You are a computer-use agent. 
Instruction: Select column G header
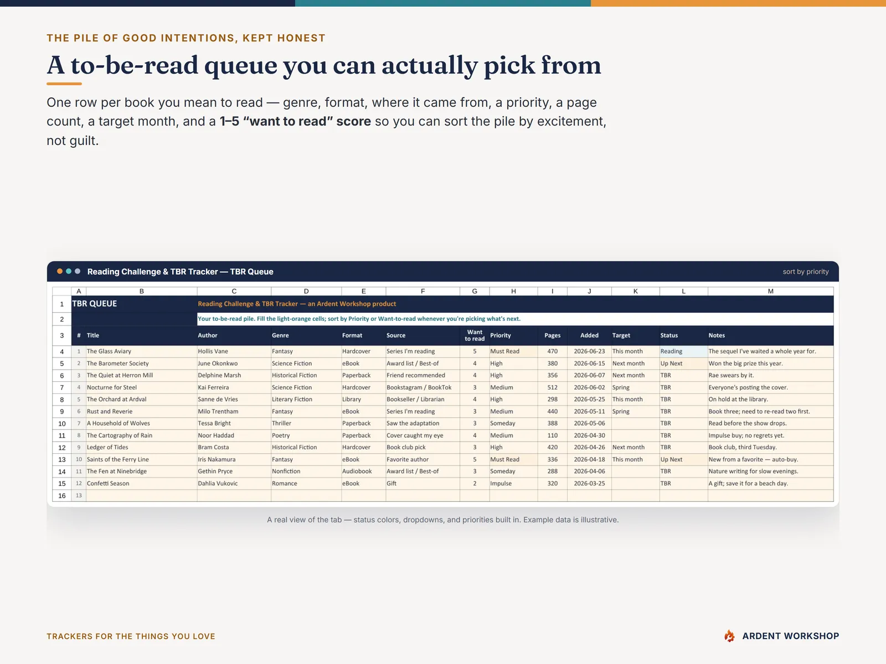(475, 291)
